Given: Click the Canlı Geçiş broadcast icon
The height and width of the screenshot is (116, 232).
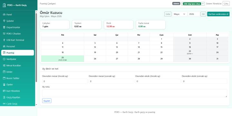Looking at the screenshot, I should click(4, 104).
